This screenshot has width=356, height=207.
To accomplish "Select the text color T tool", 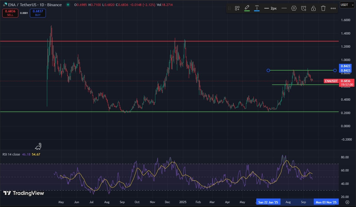I will [257, 8].
